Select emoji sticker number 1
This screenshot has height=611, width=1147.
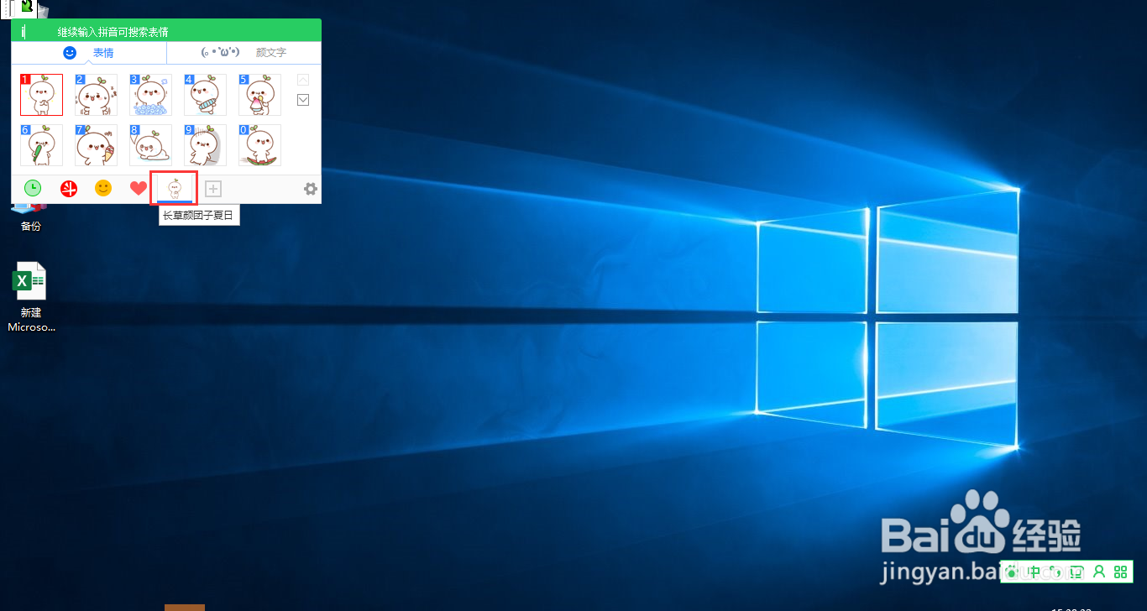tap(42, 95)
